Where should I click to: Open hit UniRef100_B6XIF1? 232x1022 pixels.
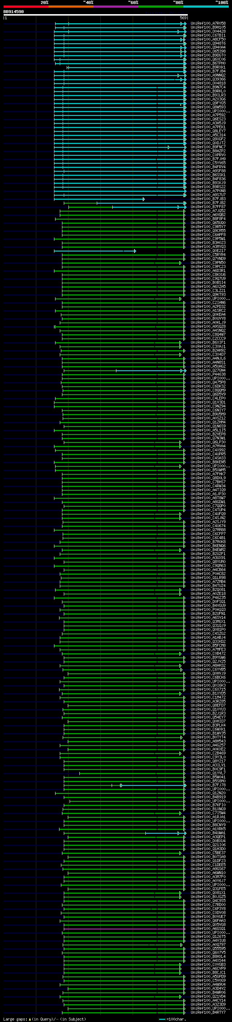pyautogui.click(x=208, y=342)
